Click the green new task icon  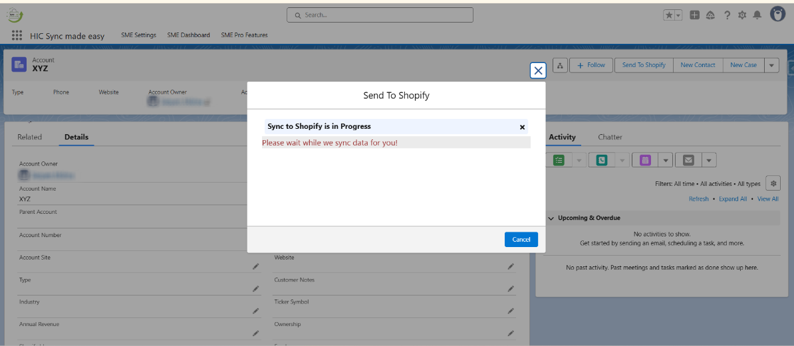(559, 160)
